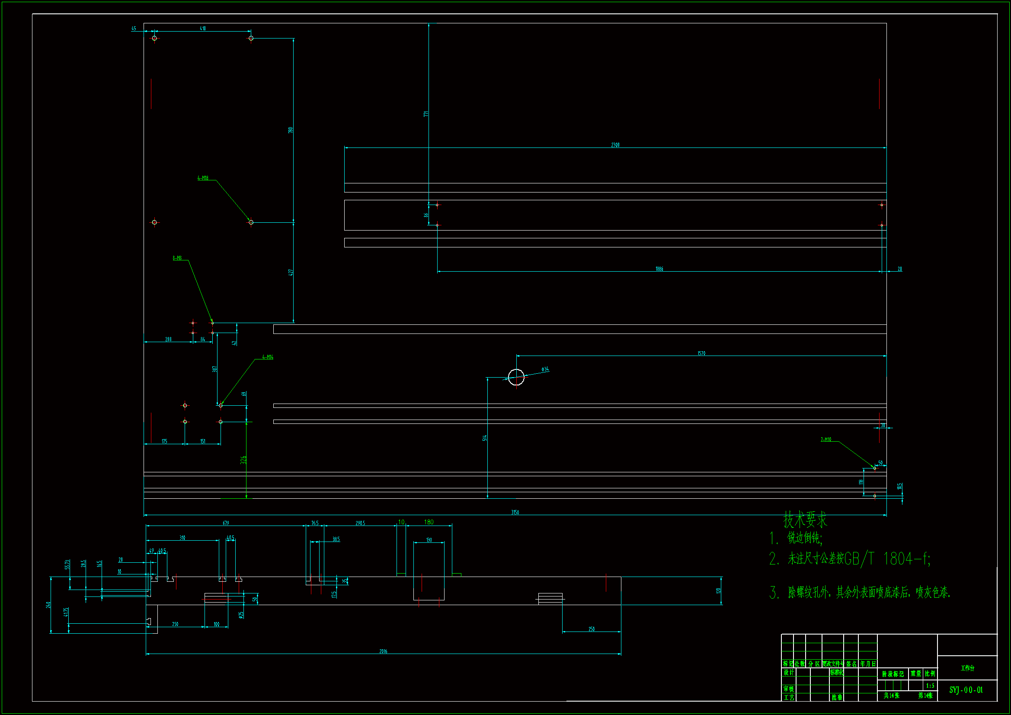Select the green 326 vertical dimension
1011x715 pixels.
click(243, 460)
